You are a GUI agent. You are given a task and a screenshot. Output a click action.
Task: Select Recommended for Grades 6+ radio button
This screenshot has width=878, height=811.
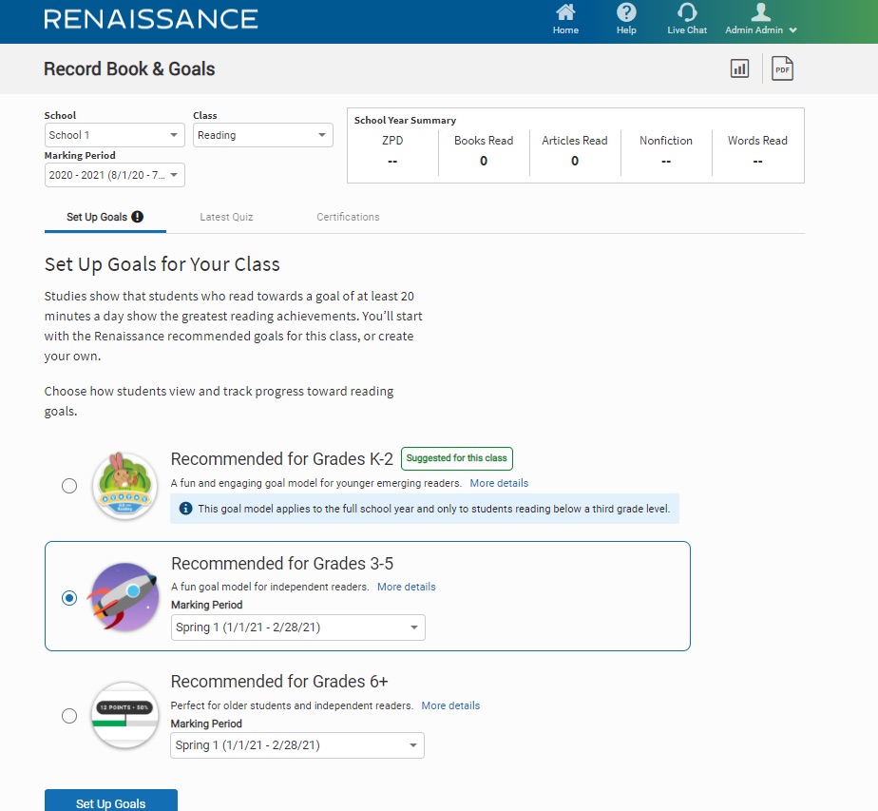[x=69, y=716]
